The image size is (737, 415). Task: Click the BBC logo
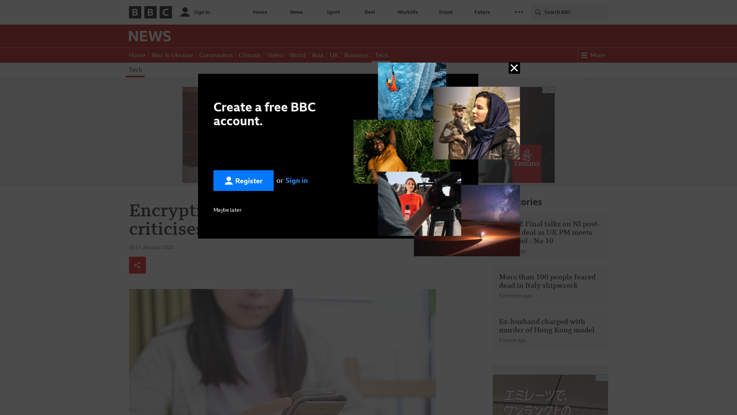pyautogui.click(x=150, y=12)
